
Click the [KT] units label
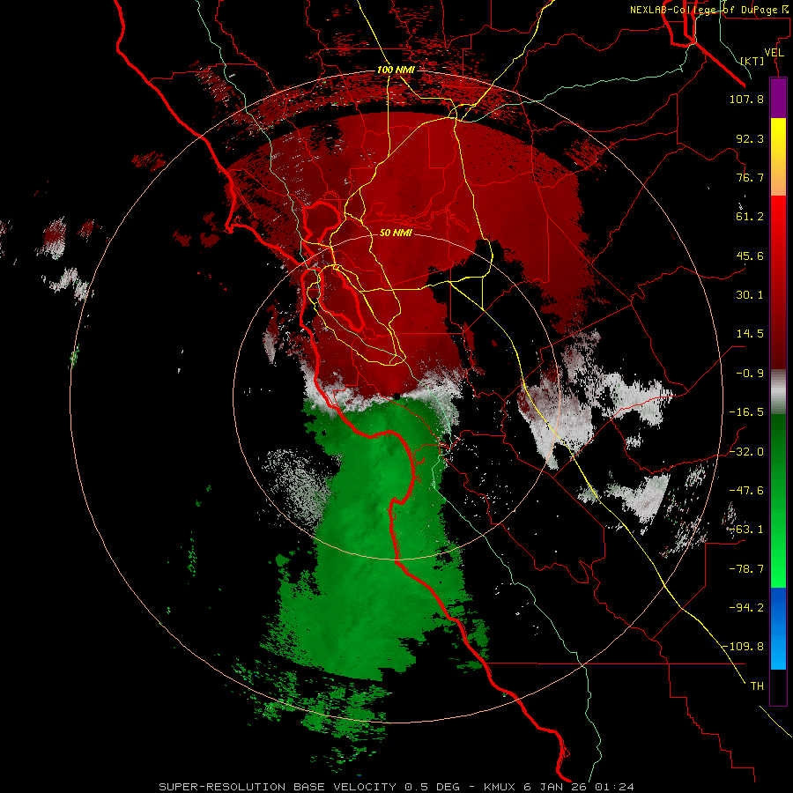pyautogui.click(x=752, y=61)
